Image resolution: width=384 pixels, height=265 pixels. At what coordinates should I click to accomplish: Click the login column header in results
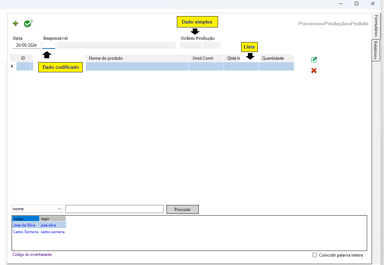coord(52,219)
